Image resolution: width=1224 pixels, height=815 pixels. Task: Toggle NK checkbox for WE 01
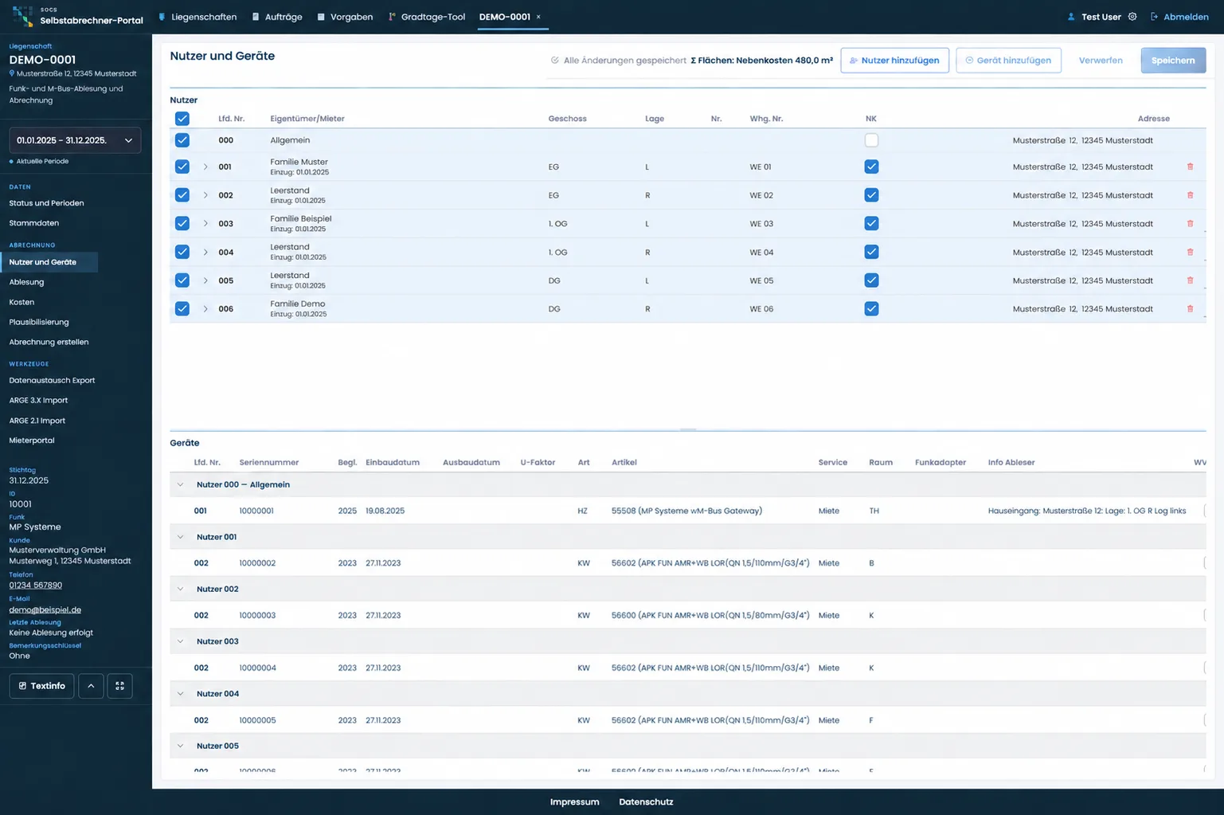point(871,167)
